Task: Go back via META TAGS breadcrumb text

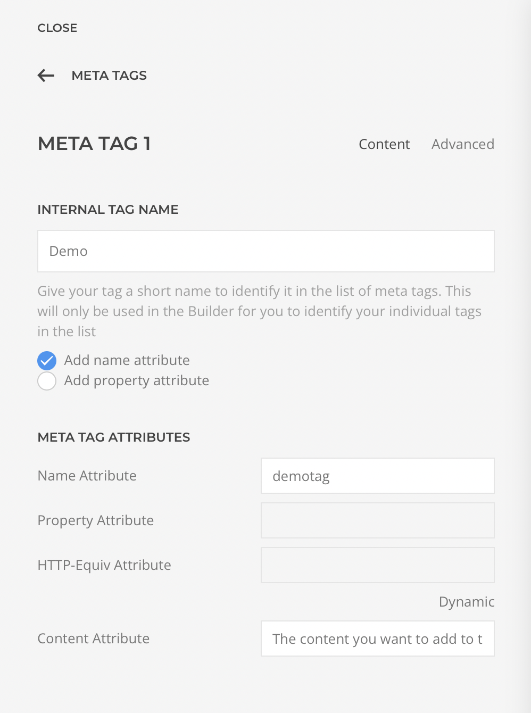Action: [x=109, y=76]
